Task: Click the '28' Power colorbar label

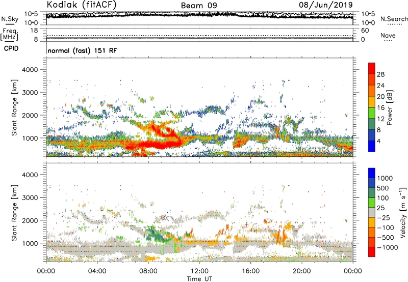Action: pos(380,74)
